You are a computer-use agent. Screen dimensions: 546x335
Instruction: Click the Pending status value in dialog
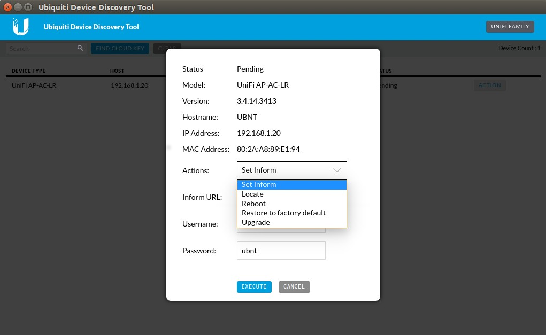[250, 69]
